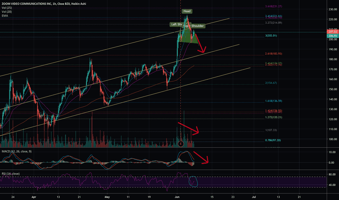Click '11' on the date axis
This screenshot has height=200, width=339.
tap(128, 197)
